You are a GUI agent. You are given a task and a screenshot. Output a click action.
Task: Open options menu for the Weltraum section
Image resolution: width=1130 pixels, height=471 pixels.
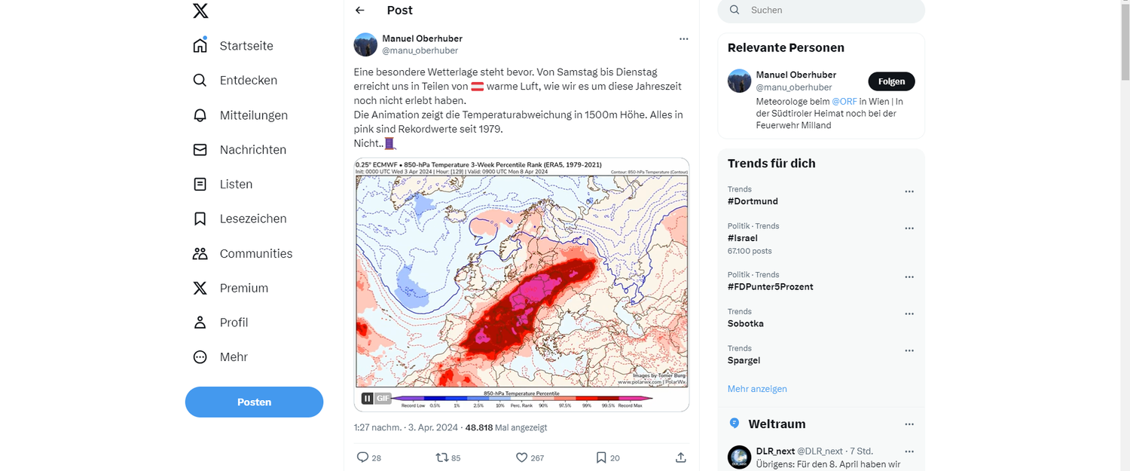909,424
